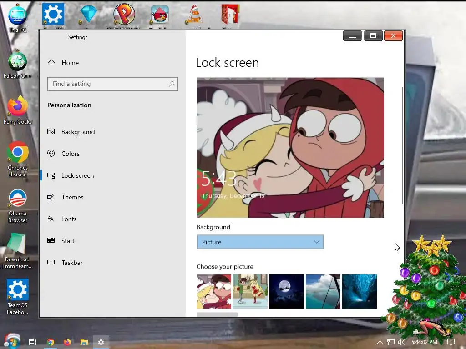Choose the blue underwater cave thumbnail
Screen dimensions: 466x349
point(360,291)
